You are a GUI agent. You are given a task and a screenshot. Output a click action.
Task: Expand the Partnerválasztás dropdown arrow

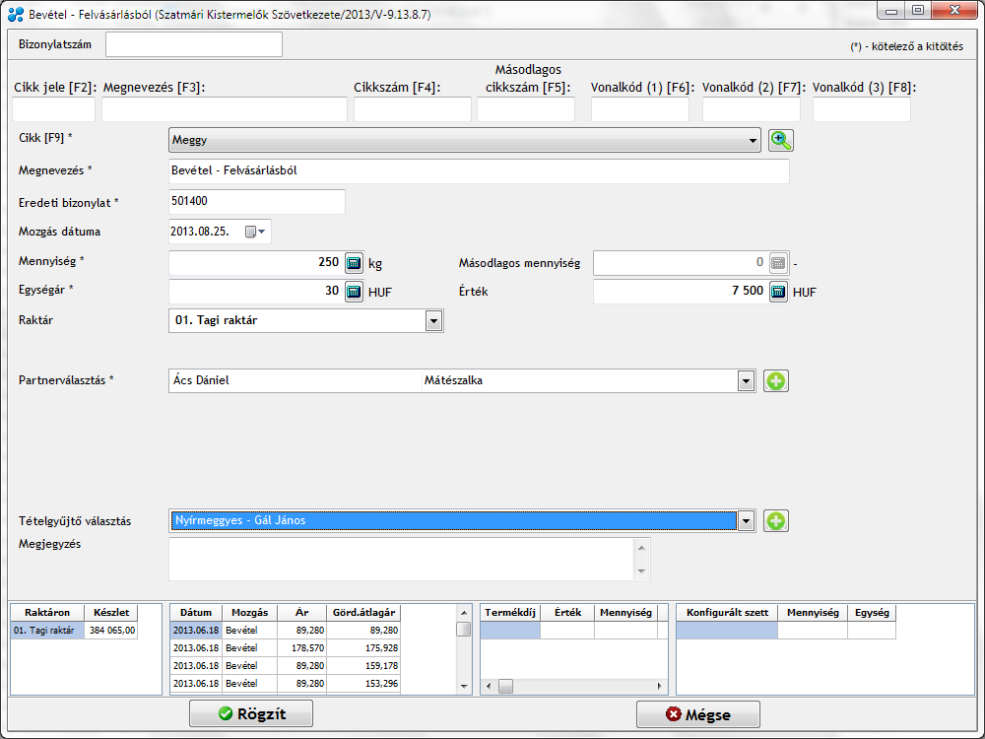pyautogui.click(x=746, y=380)
